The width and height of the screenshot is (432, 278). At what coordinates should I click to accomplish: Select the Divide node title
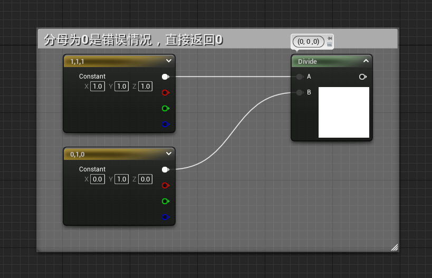[x=308, y=62]
